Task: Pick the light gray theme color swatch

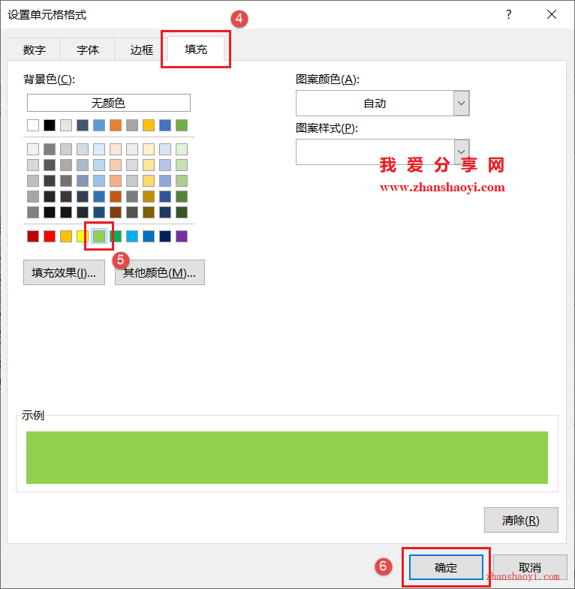Action: pos(66,125)
